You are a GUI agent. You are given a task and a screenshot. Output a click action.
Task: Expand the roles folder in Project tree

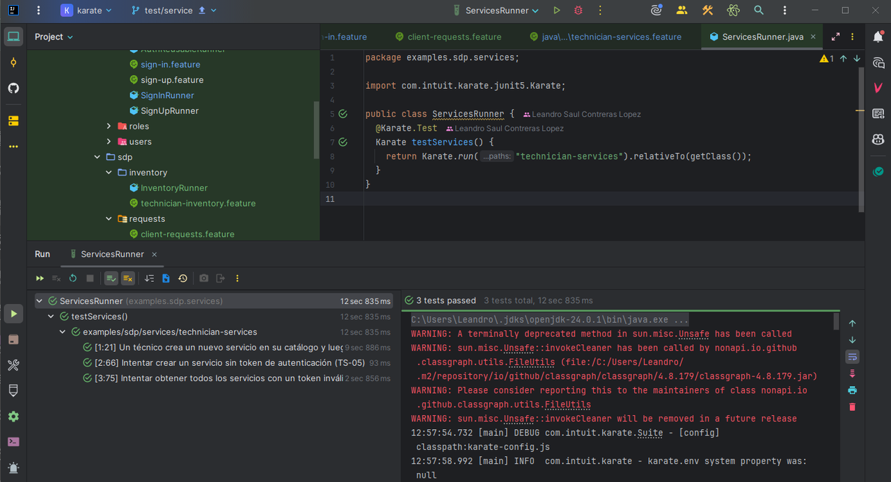pyautogui.click(x=109, y=127)
